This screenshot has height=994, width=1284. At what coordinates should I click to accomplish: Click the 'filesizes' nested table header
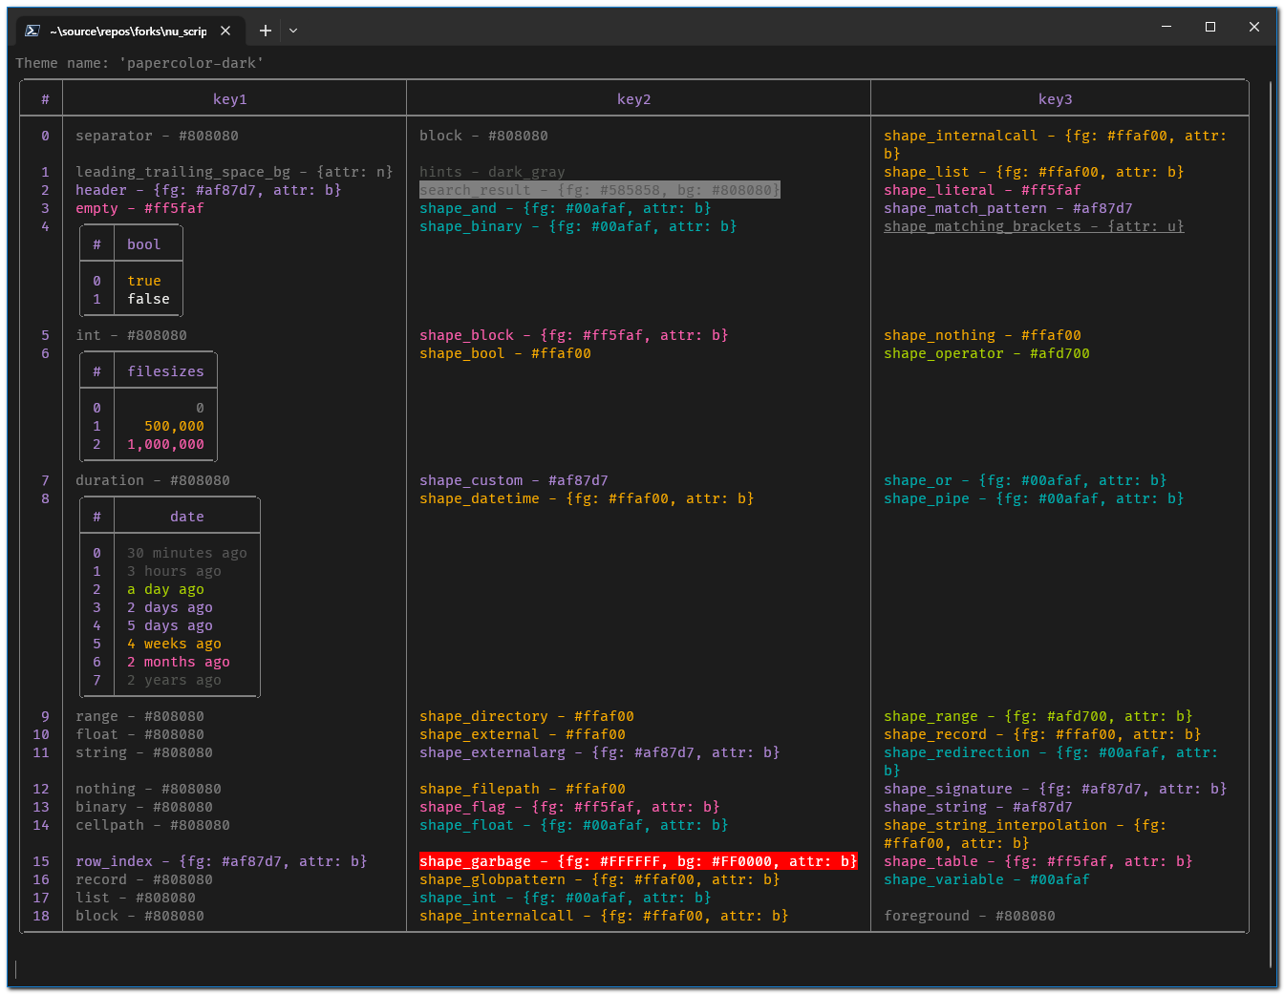coord(166,371)
